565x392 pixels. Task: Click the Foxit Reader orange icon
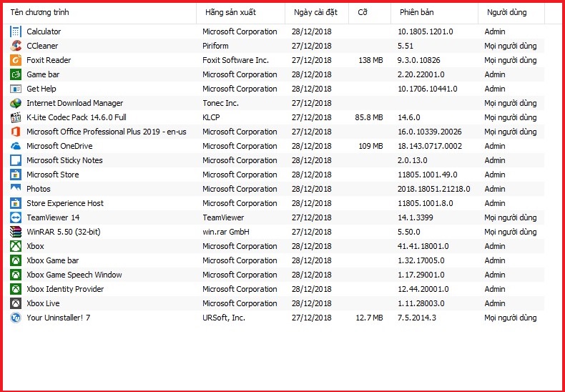(x=16, y=60)
